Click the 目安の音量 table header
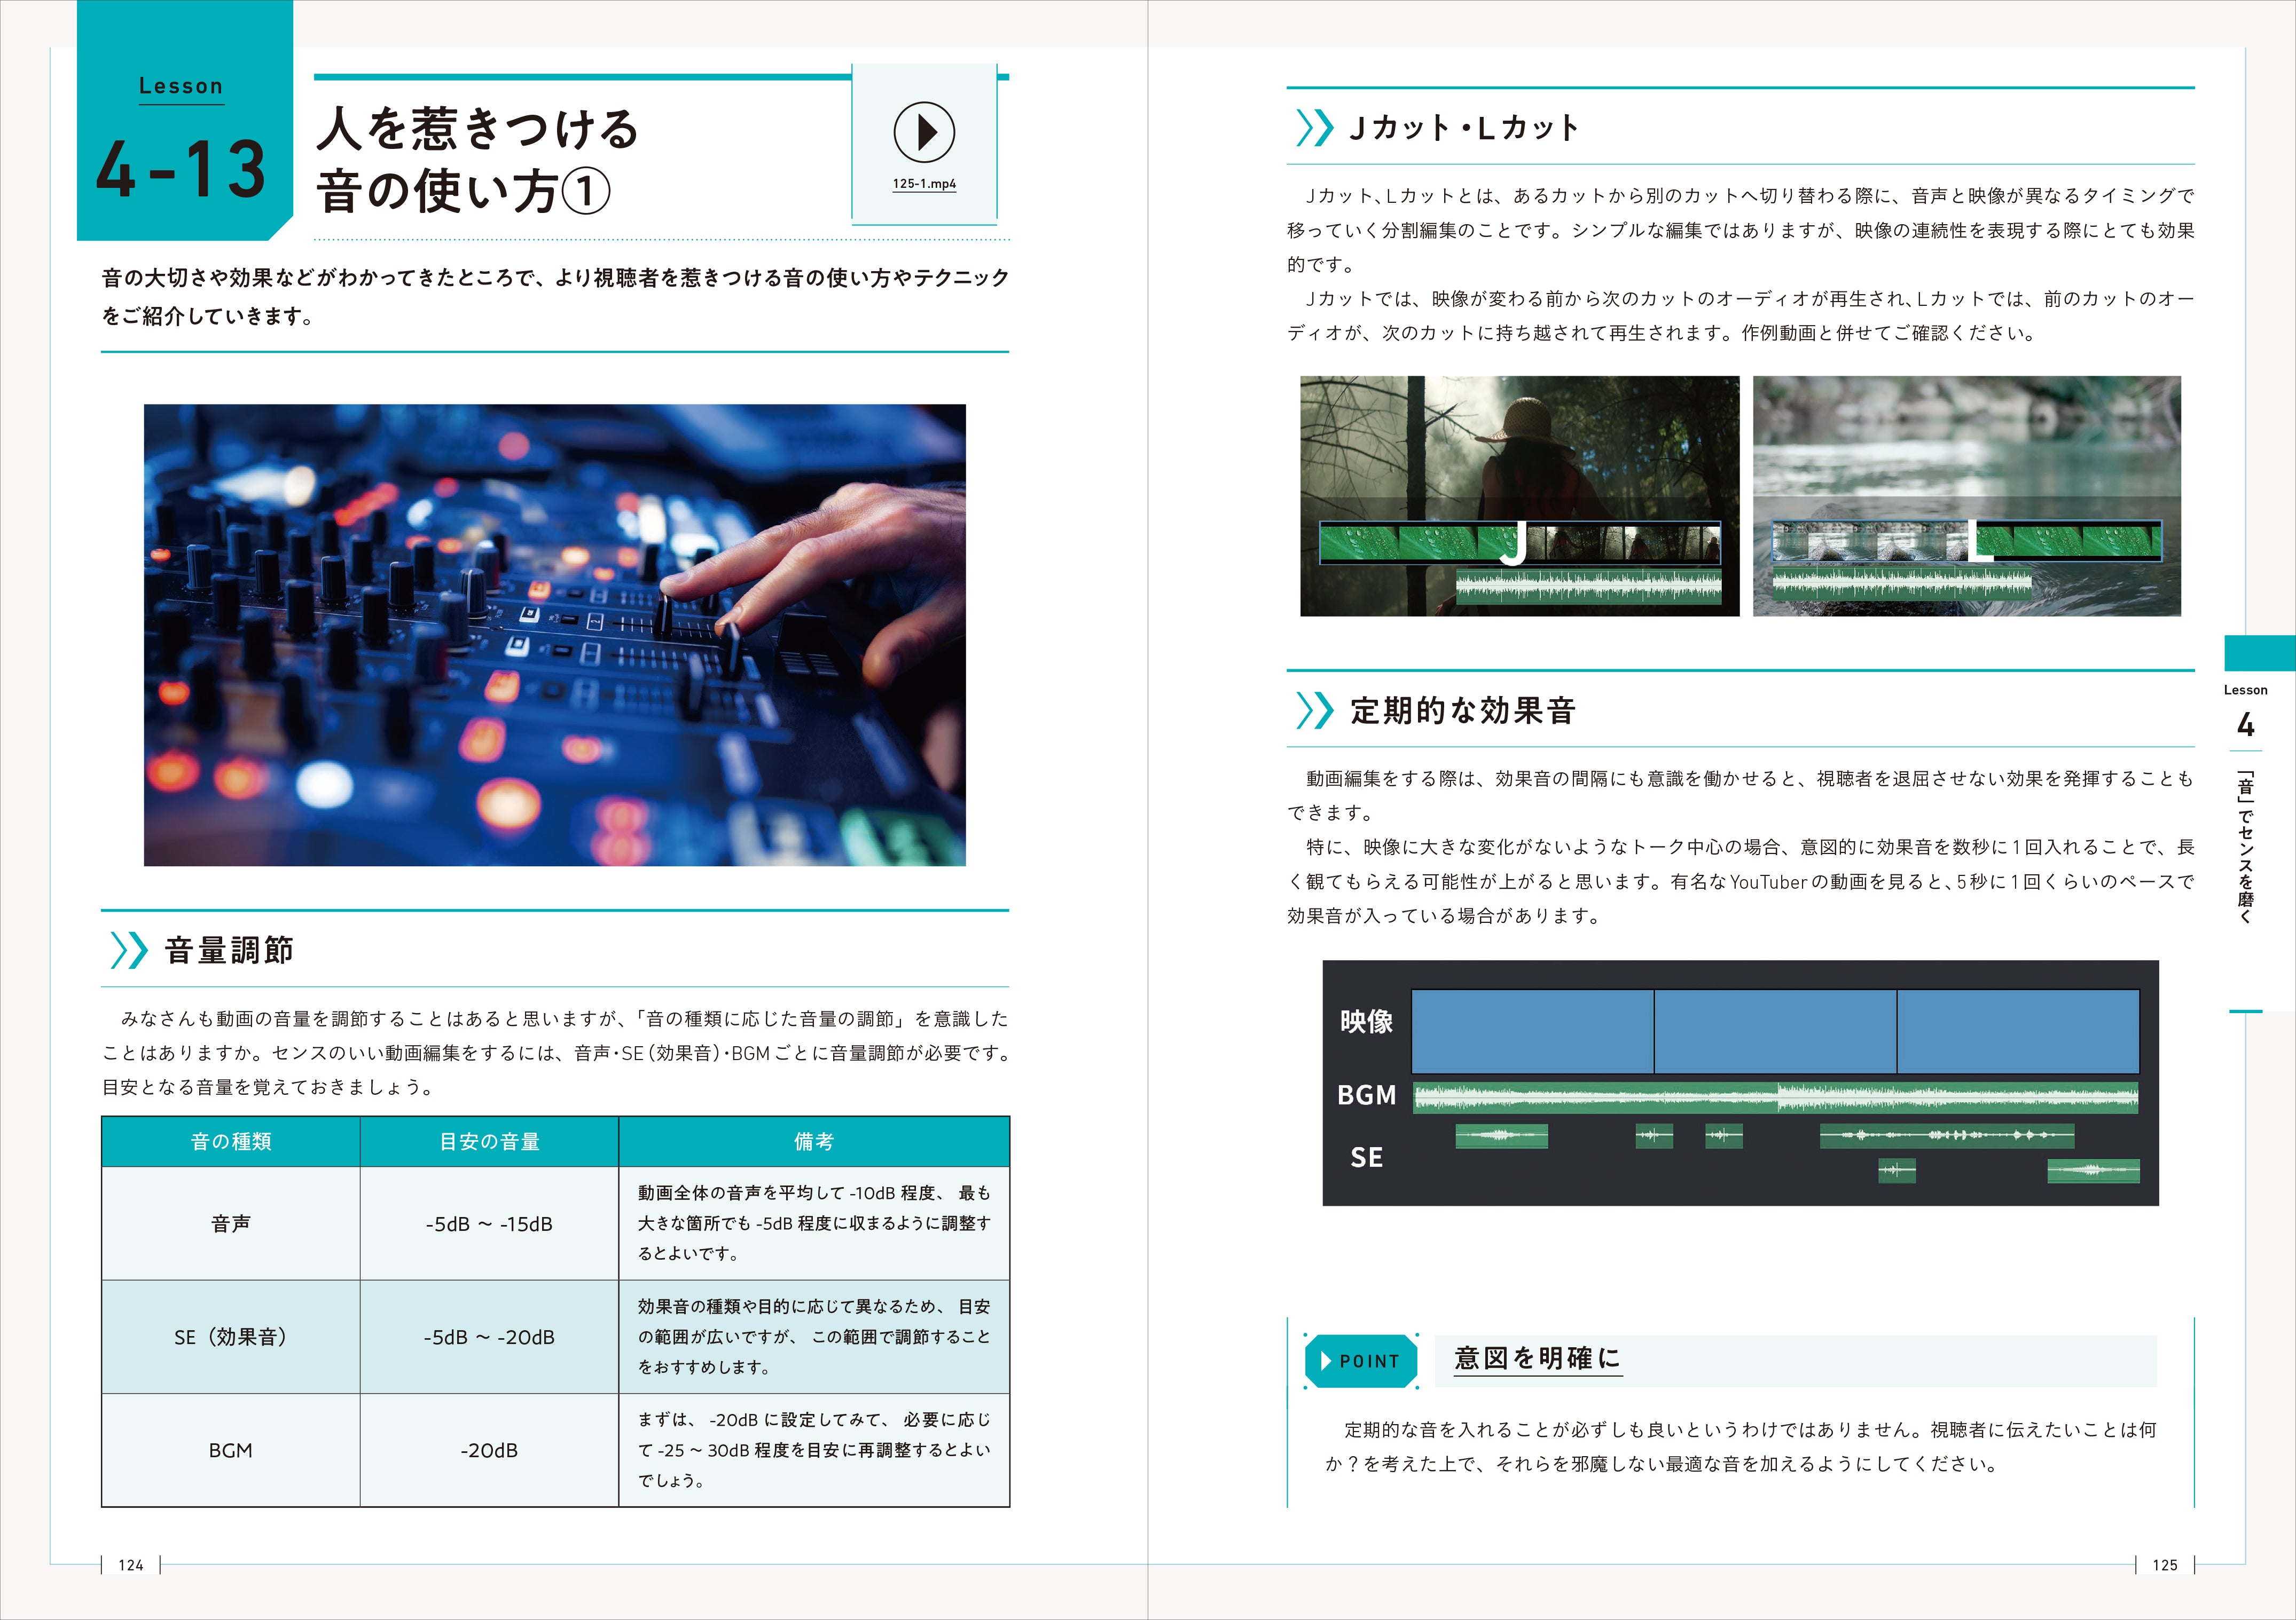This screenshot has height=1620, width=2296. point(490,1141)
